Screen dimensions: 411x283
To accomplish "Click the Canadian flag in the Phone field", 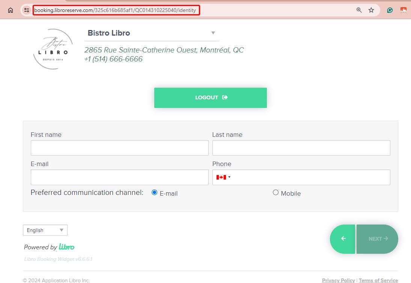I will (x=221, y=177).
